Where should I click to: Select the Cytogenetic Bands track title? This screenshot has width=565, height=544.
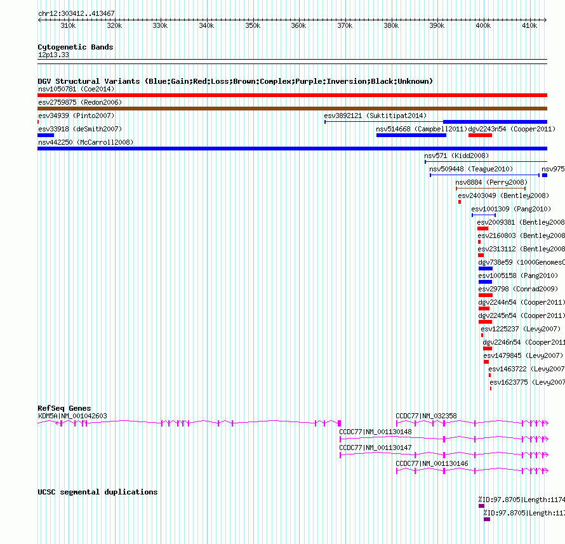[76, 47]
